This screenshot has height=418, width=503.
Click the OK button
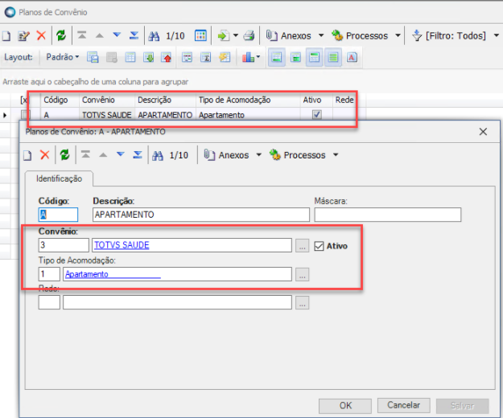345,406
